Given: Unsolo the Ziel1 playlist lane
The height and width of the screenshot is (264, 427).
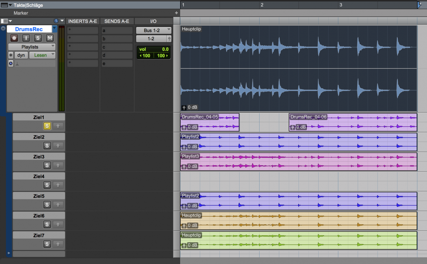Looking at the screenshot, I should 47,126.
